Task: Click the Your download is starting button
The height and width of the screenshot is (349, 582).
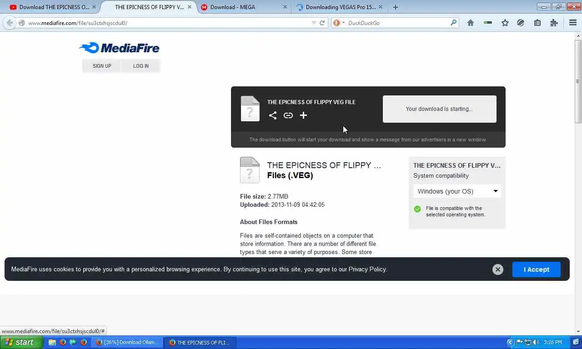Action: click(x=440, y=109)
